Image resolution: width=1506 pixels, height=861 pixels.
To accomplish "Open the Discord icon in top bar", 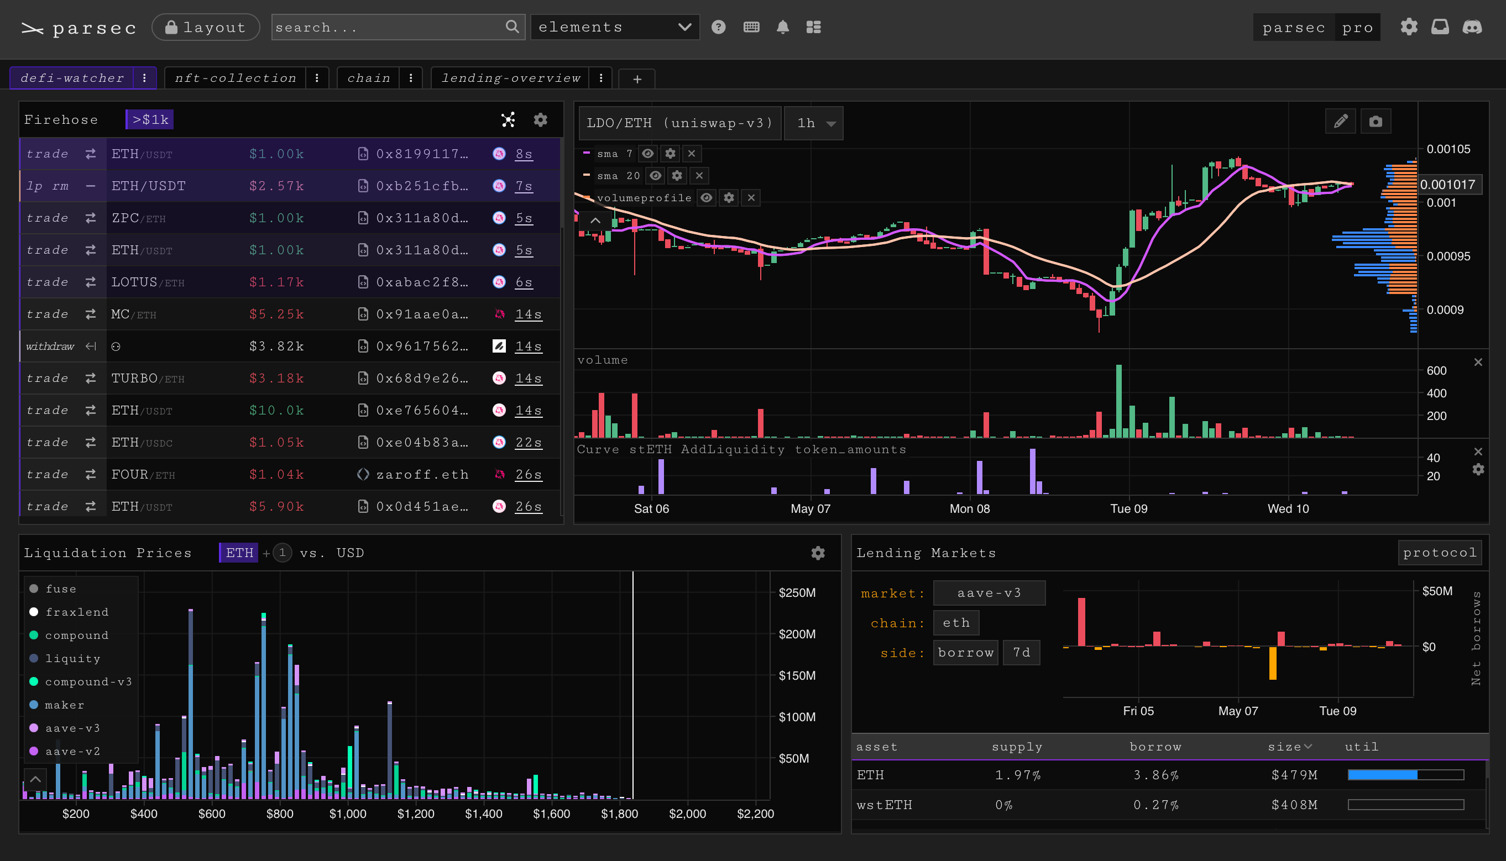I will tap(1472, 27).
